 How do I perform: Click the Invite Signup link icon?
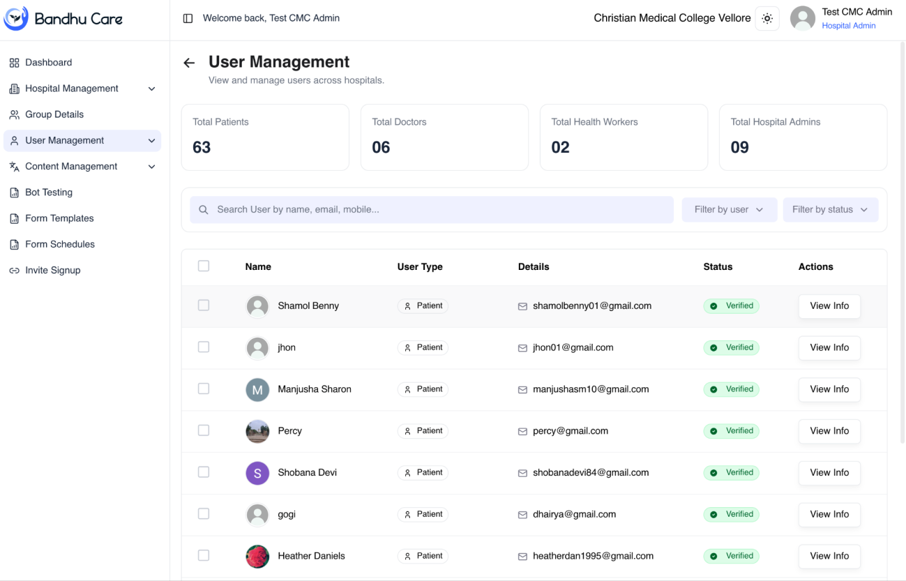(x=14, y=271)
